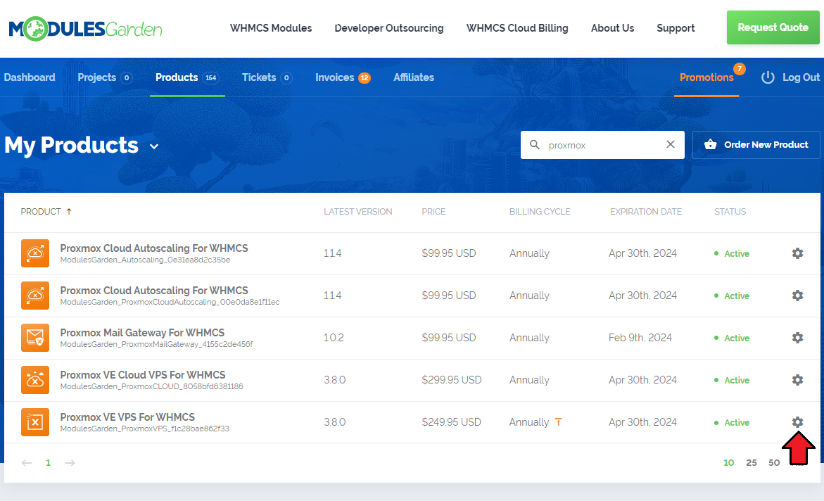The width and height of the screenshot is (824, 501).
Task: Click the Proxmox Mail Gateway product icon
Action: 35,338
